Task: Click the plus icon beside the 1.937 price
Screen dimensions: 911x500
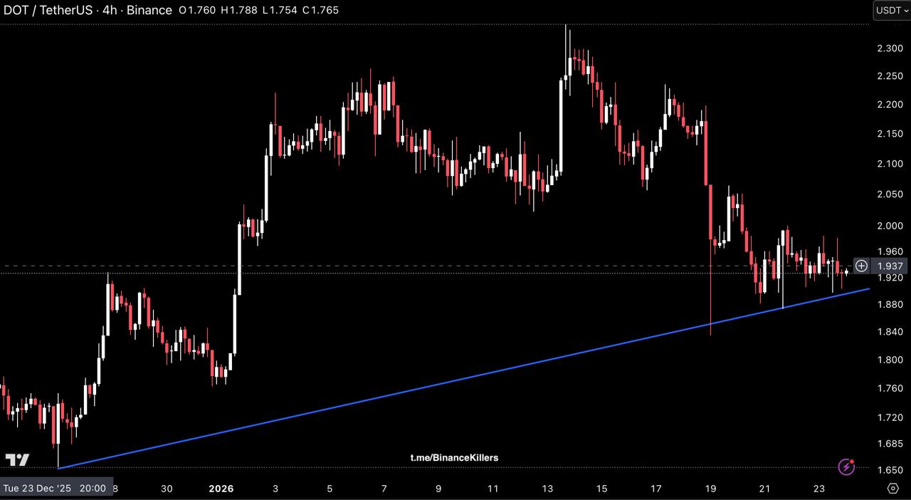Action: (861, 266)
